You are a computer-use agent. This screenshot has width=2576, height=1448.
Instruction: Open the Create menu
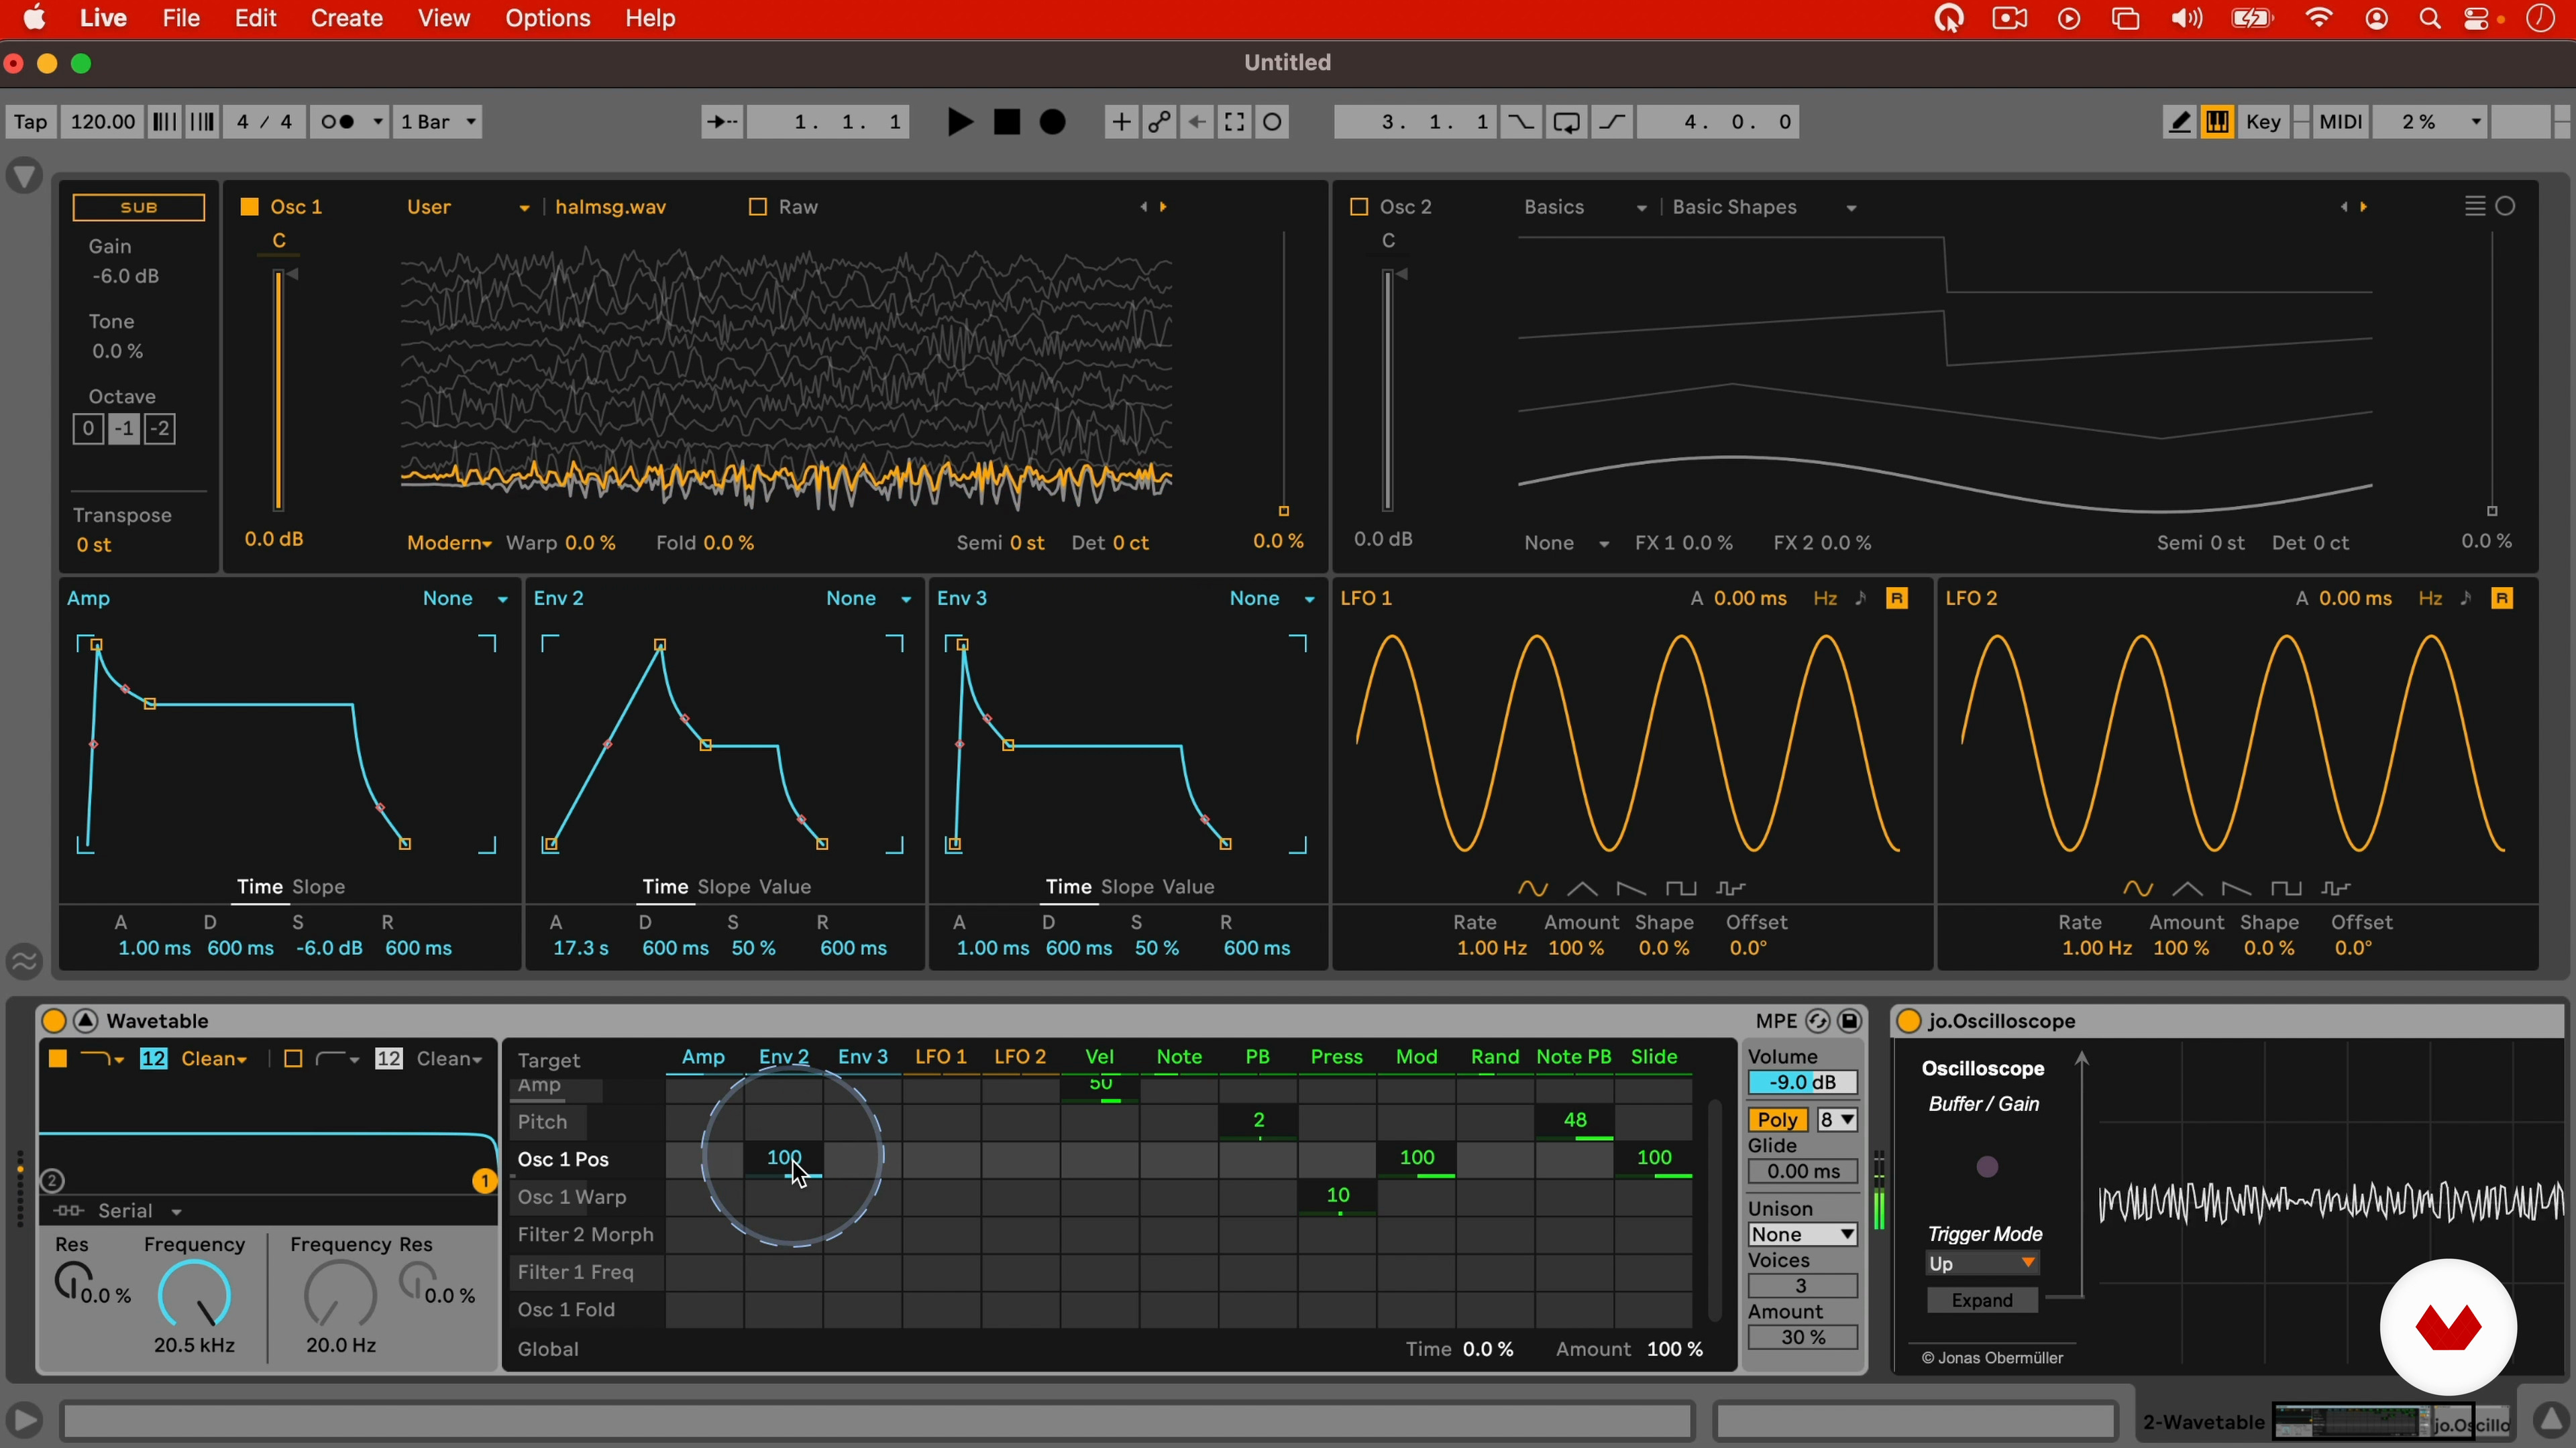[x=346, y=19]
